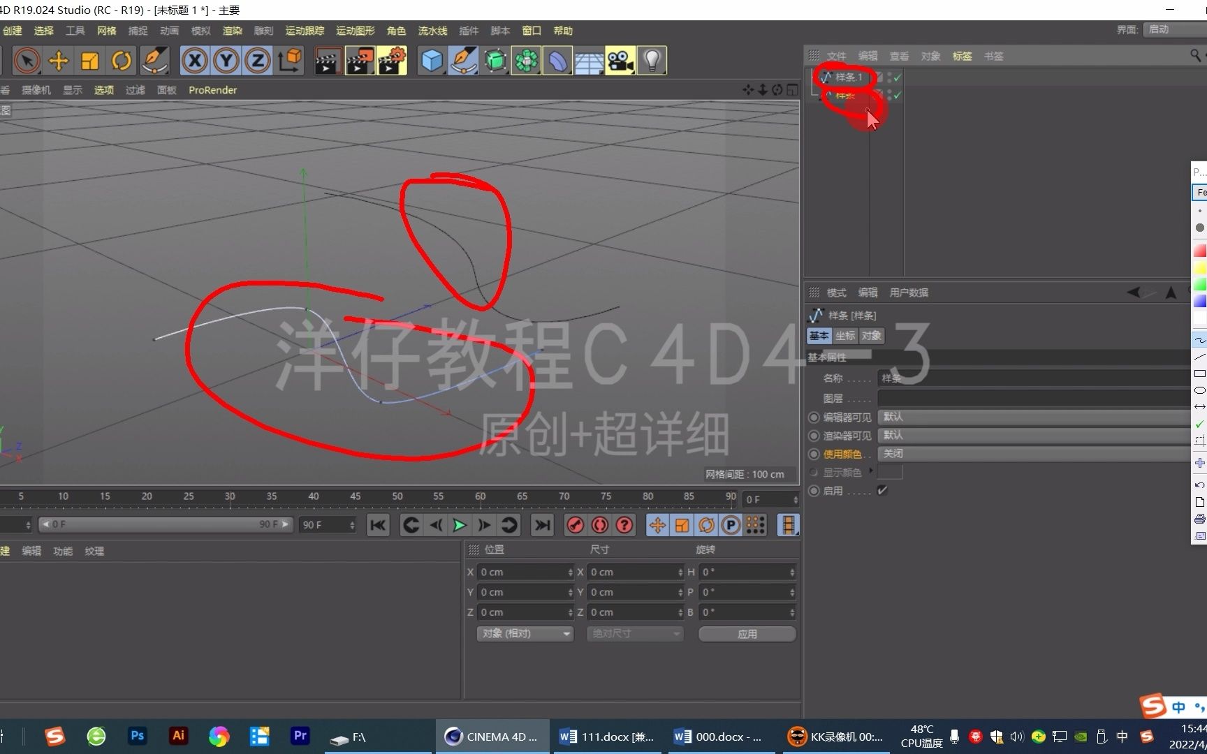Click the camera icon in the toolbar

click(x=619, y=61)
